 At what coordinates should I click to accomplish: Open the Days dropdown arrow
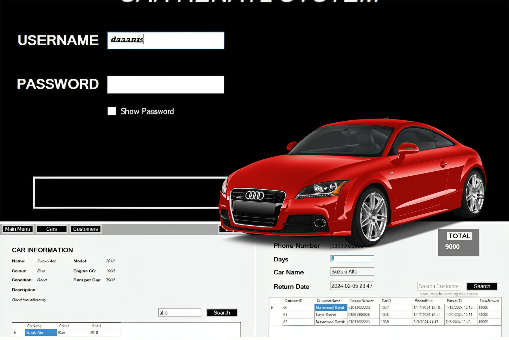pos(371,259)
